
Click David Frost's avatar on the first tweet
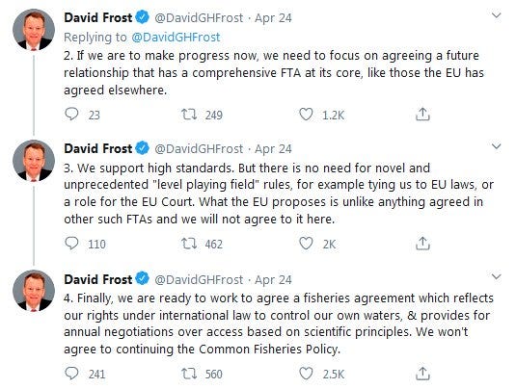[x=34, y=30]
